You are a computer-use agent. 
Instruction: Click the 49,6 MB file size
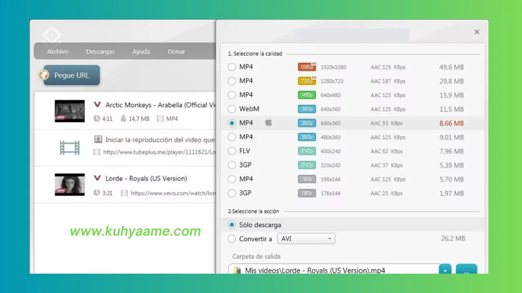tap(451, 67)
